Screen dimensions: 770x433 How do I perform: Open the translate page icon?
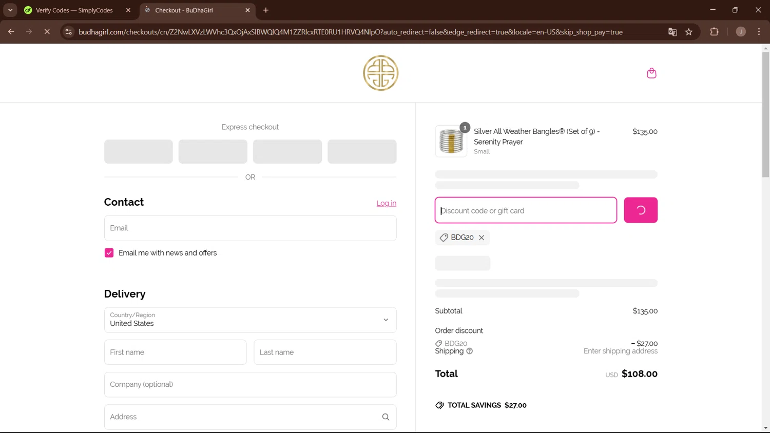click(x=672, y=32)
